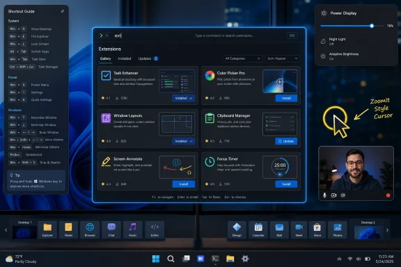Click the yellow prompt chevron in command bar
The image size is (401, 267).
pyautogui.click(x=101, y=35)
